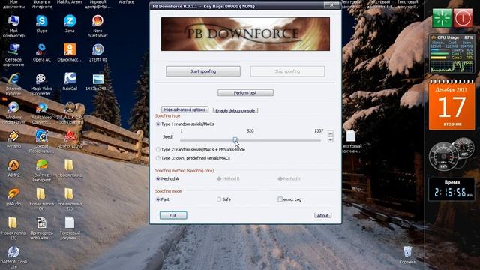Launch the Windows Media Player shortcut
This screenshot has width=480, height=270.
pos(13,112)
